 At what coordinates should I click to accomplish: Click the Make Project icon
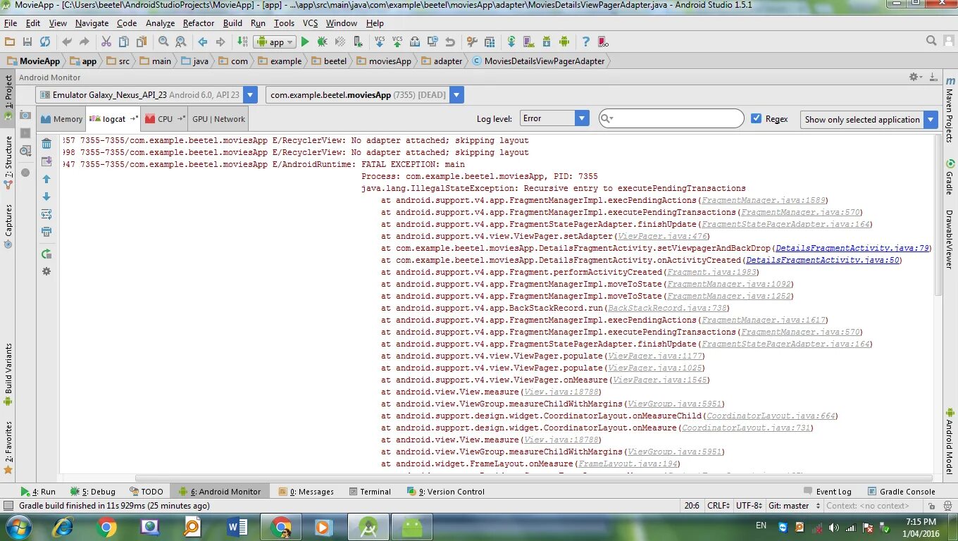pyautogui.click(x=242, y=42)
